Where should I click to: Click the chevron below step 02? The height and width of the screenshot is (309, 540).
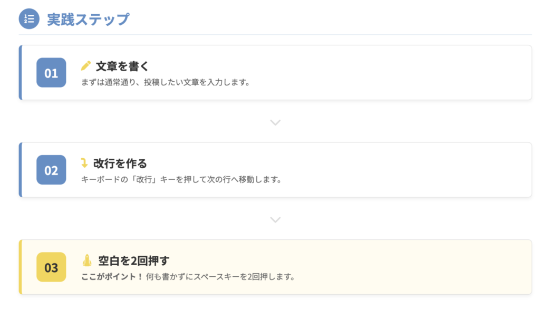coord(275,219)
